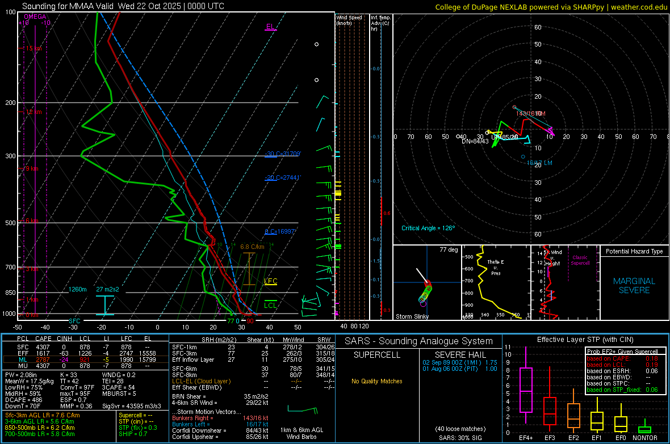Screen dimensions: 670x444
Task: Select the SARS - Sounding Analogue System heading
Action: coord(419,341)
